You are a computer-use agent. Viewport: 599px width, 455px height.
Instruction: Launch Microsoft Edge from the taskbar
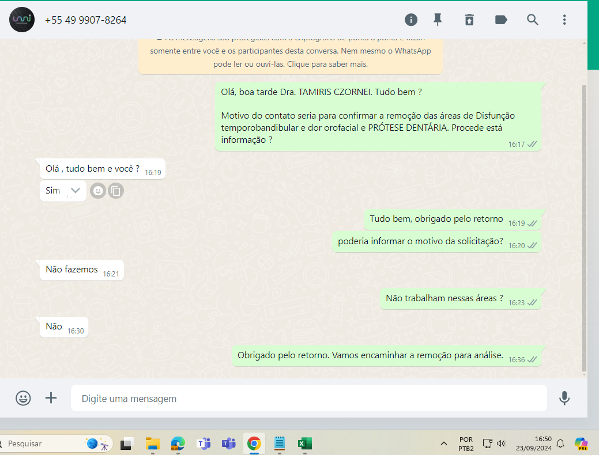point(178,443)
